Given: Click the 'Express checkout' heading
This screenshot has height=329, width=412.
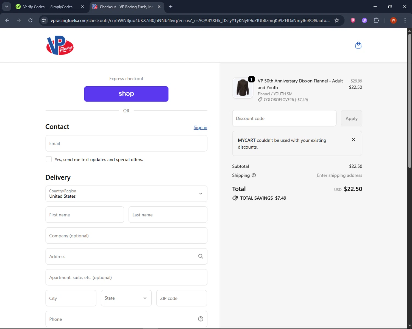Looking at the screenshot, I should click(126, 79).
